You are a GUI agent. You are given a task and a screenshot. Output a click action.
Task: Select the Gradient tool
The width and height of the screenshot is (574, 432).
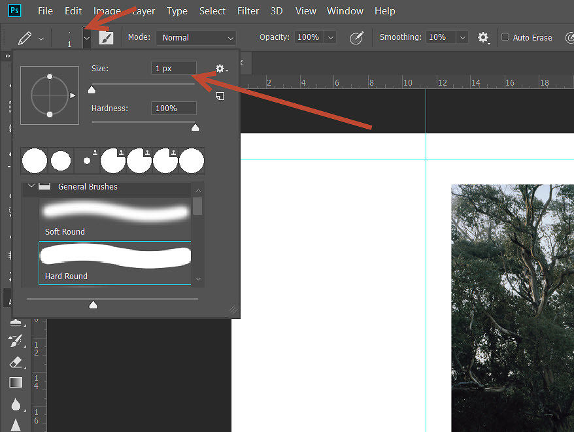[x=16, y=383]
